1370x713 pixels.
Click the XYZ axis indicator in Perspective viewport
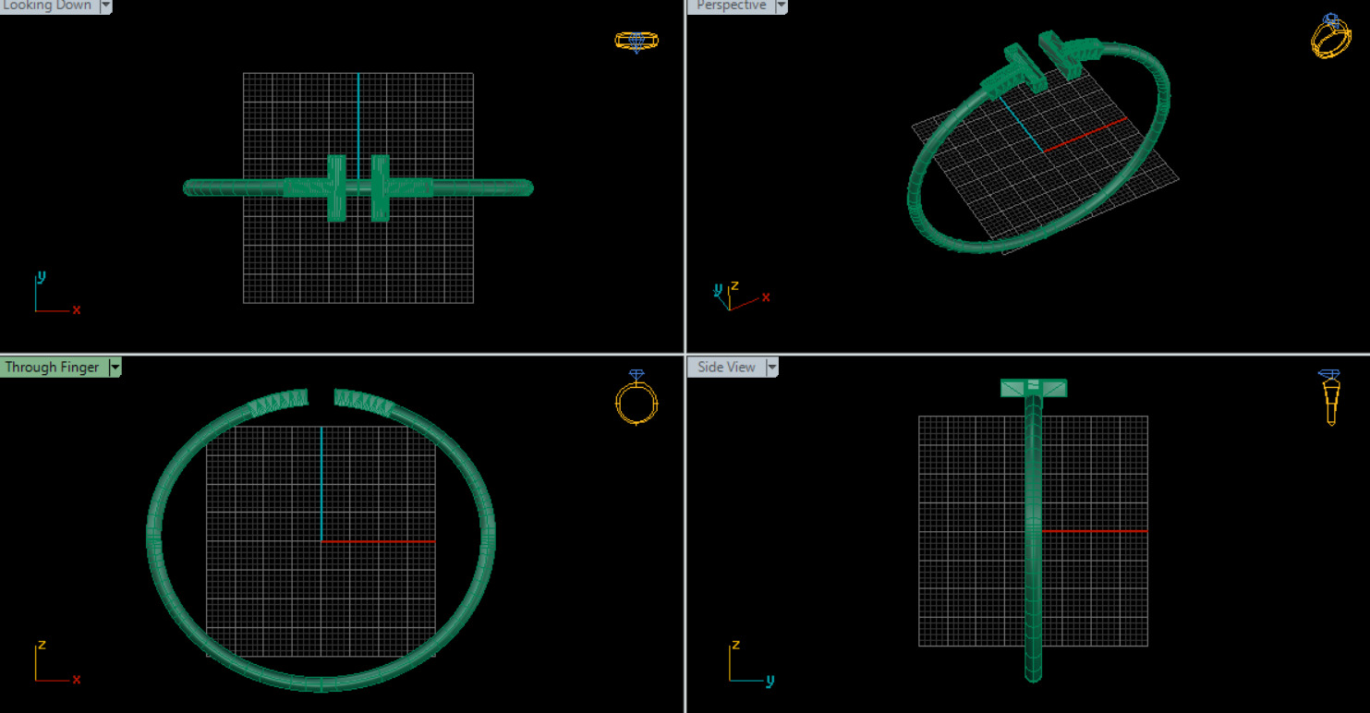[741, 296]
